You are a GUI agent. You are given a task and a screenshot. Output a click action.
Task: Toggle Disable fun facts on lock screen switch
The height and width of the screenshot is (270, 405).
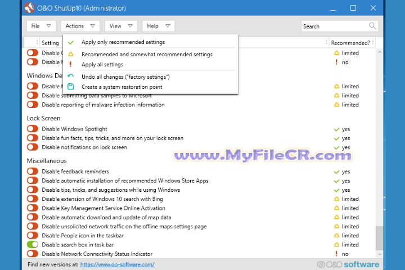coord(33,138)
